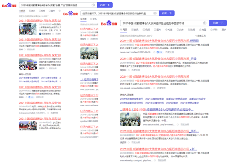This screenshot has height=163, width=228.
Task: Click related search 2021年成都大运会时间 in the left page
Action: click(x=29, y=81)
